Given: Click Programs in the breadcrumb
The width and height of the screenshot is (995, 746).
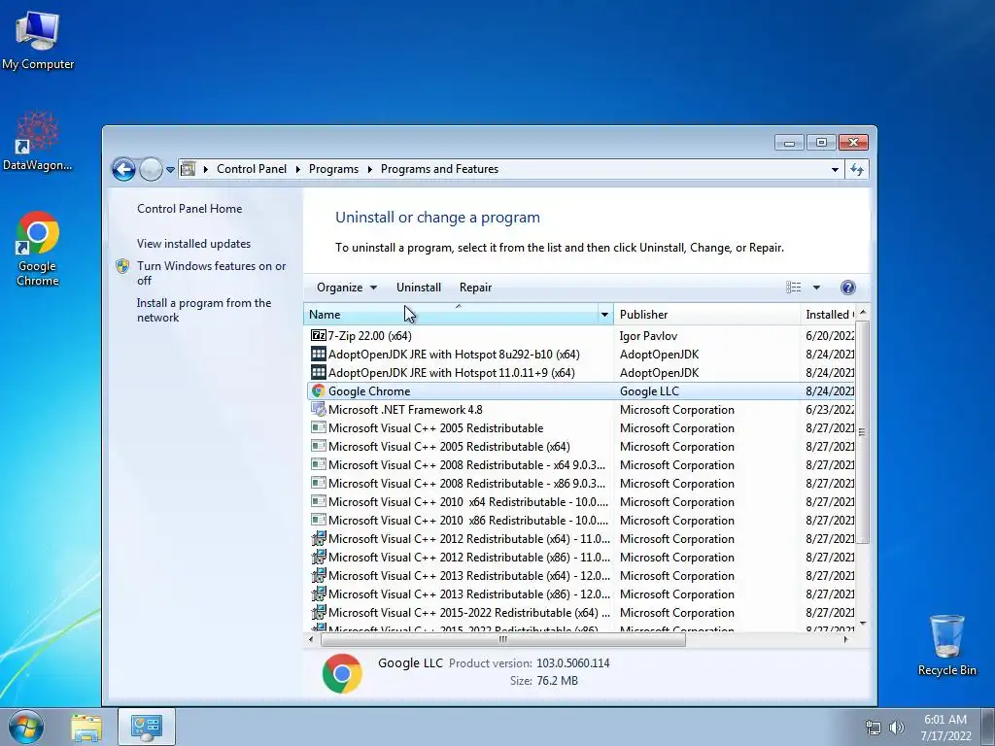Looking at the screenshot, I should tap(333, 169).
